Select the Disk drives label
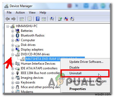114x97 pixels. point(28,45)
